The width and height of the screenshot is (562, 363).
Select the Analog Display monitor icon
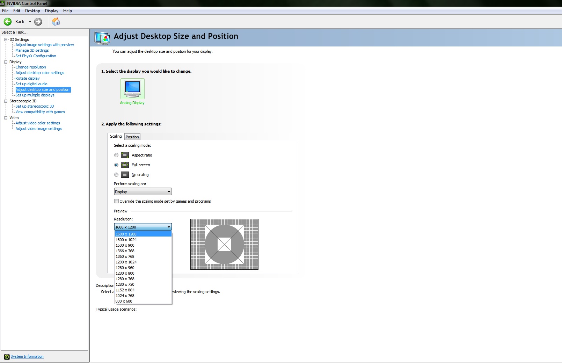(132, 89)
